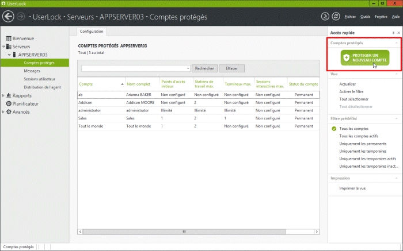Click the green check next to Tous les comptes
Image resolution: width=403 pixels, height=251 pixels.
tap(334, 129)
